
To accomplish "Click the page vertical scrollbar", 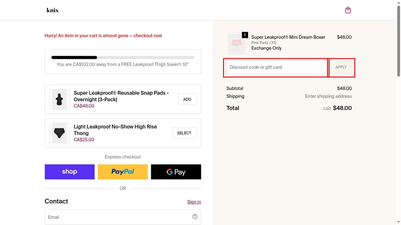I will (398, 41).
